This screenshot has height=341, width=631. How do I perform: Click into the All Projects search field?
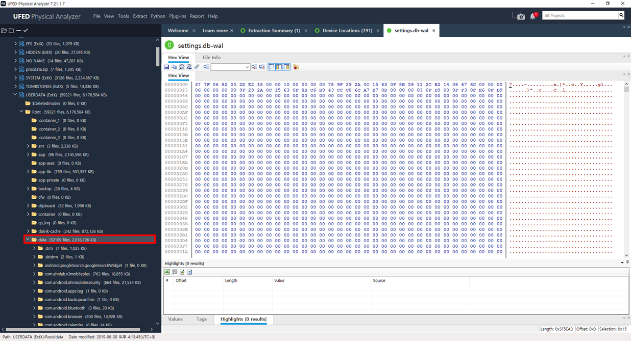point(580,15)
